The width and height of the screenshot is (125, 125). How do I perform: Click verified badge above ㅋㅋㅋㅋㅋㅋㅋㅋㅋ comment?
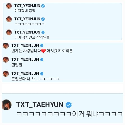tap(43, 19)
